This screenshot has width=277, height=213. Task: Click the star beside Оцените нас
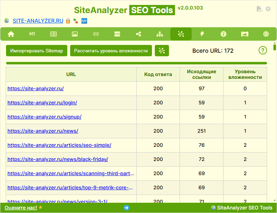pyautogui.click(x=41, y=207)
